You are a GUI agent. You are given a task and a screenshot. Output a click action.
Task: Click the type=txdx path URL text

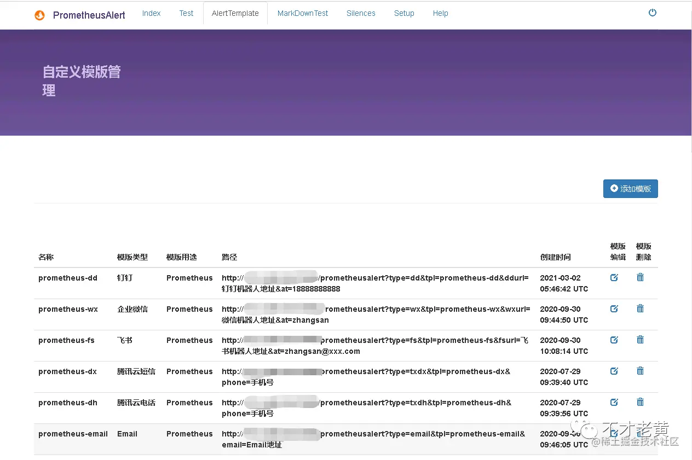366,377
